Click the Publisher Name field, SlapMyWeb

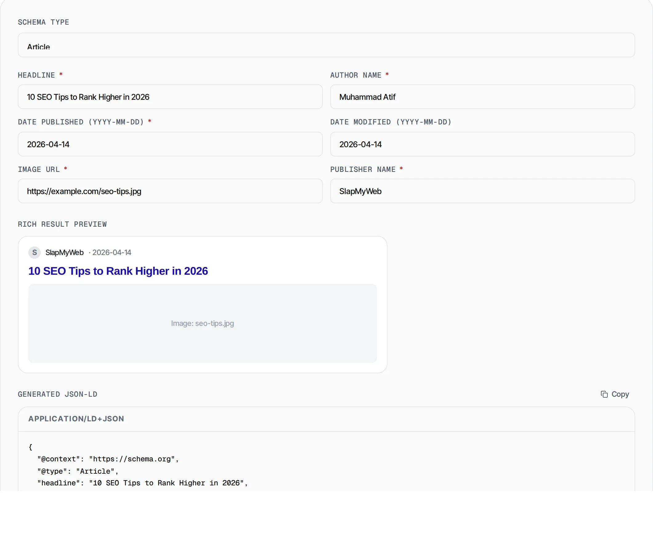pos(482,191)
